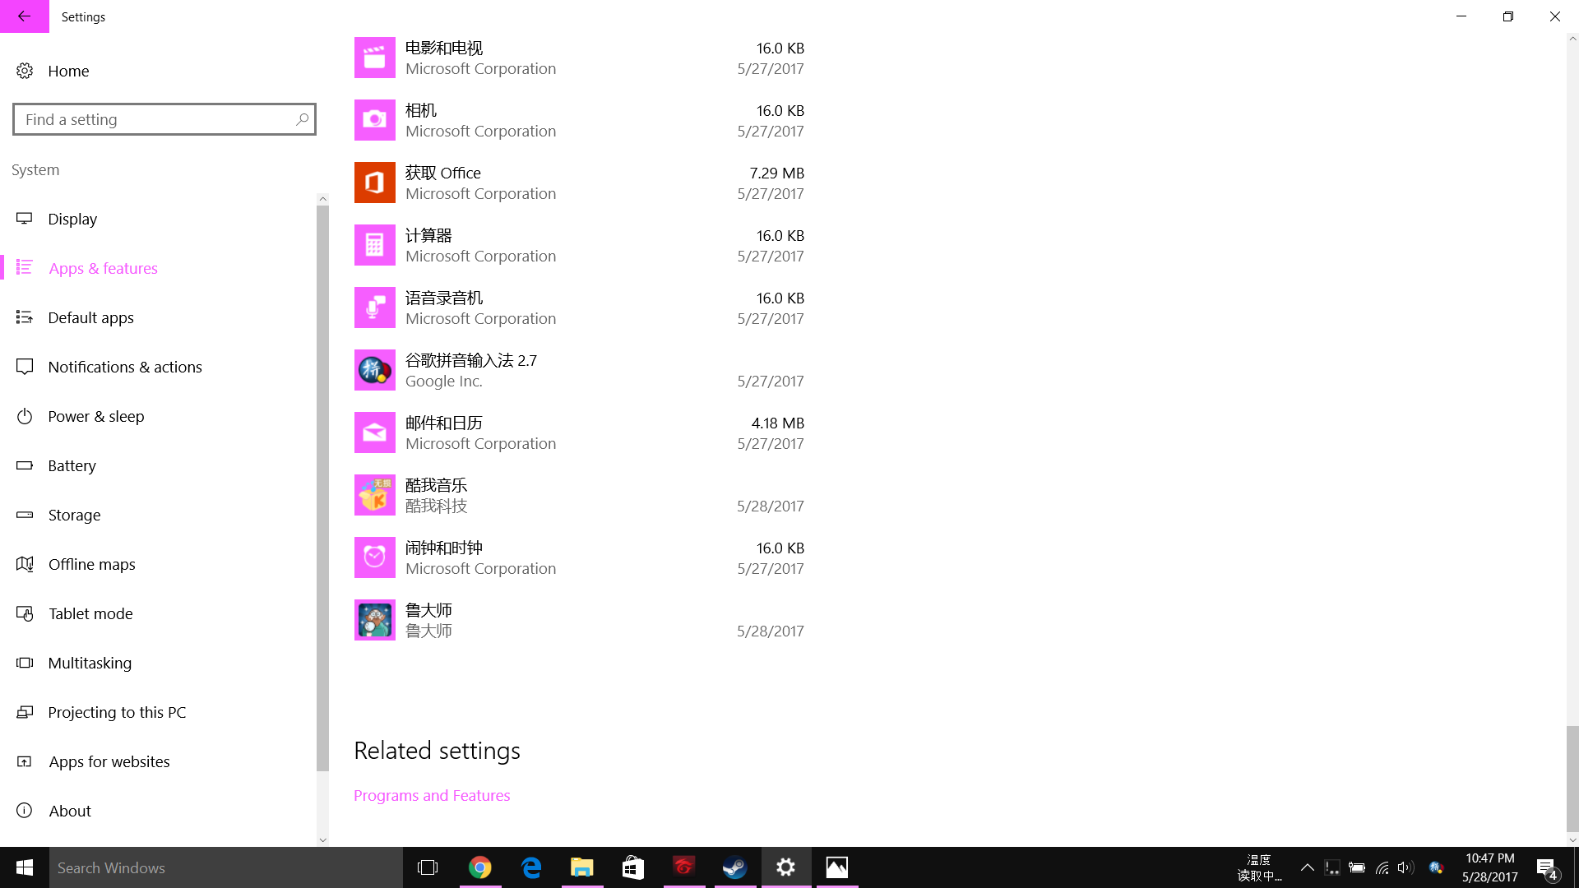The width and height of the screenshot is (1579, 888).
Task: Select the 鲁大师 app icon
Action: [x=374, y=620]
